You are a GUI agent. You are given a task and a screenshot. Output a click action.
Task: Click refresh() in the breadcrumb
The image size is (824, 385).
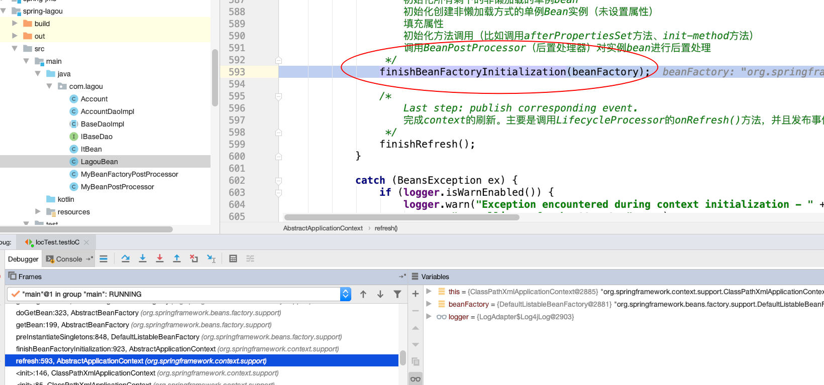386,228
